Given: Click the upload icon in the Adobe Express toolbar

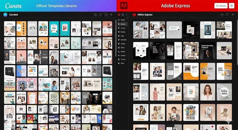Looking at the screenshot, I should 222,15.
